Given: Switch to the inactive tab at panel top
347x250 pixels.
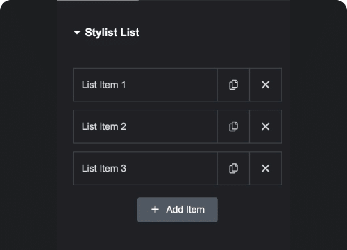Looking at the screenshot, I should point(214,1).
